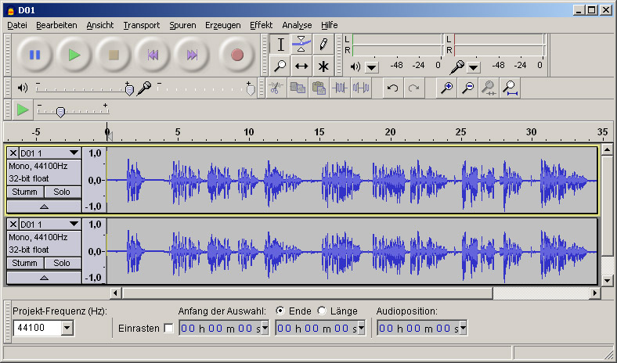The image size is (617, 363).
Task: Open the Bearbeiten menu
Action: click(56, 25)
